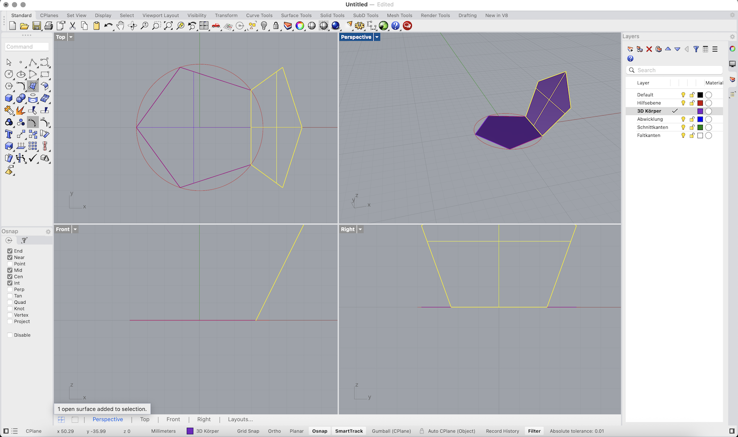Open Options via the gear icon in the toolbar
The width and height of the screenshot is (738, 437).
[359, 26]
